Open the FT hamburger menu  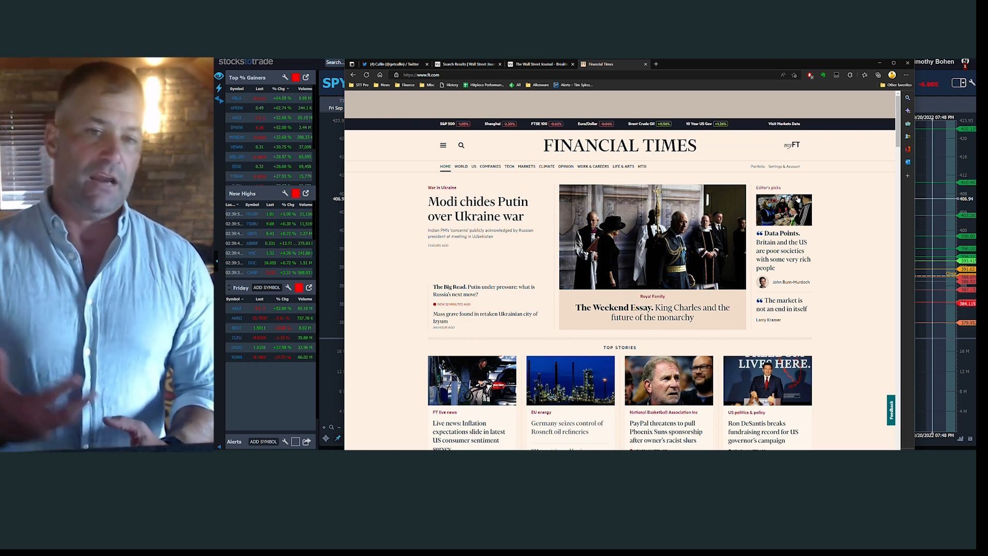point(443,146)
